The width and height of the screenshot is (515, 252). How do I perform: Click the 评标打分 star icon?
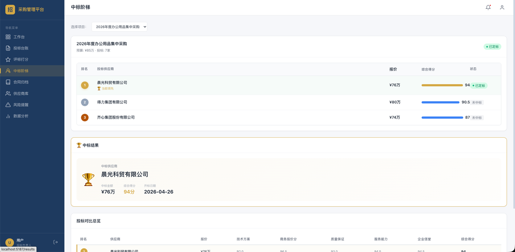click(x=8, y=59)
